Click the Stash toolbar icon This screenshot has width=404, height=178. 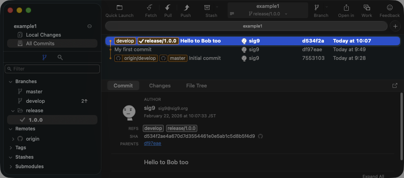coord(207,8)
